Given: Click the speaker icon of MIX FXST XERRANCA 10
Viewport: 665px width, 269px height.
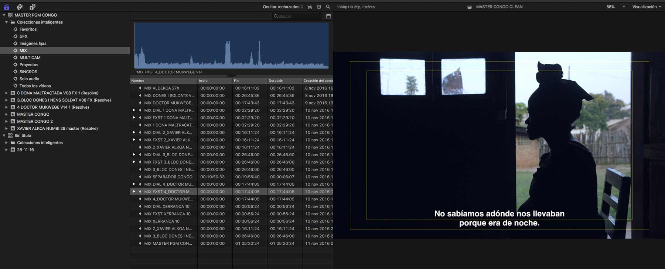Looking at the screenshot, I should (140, 214).
